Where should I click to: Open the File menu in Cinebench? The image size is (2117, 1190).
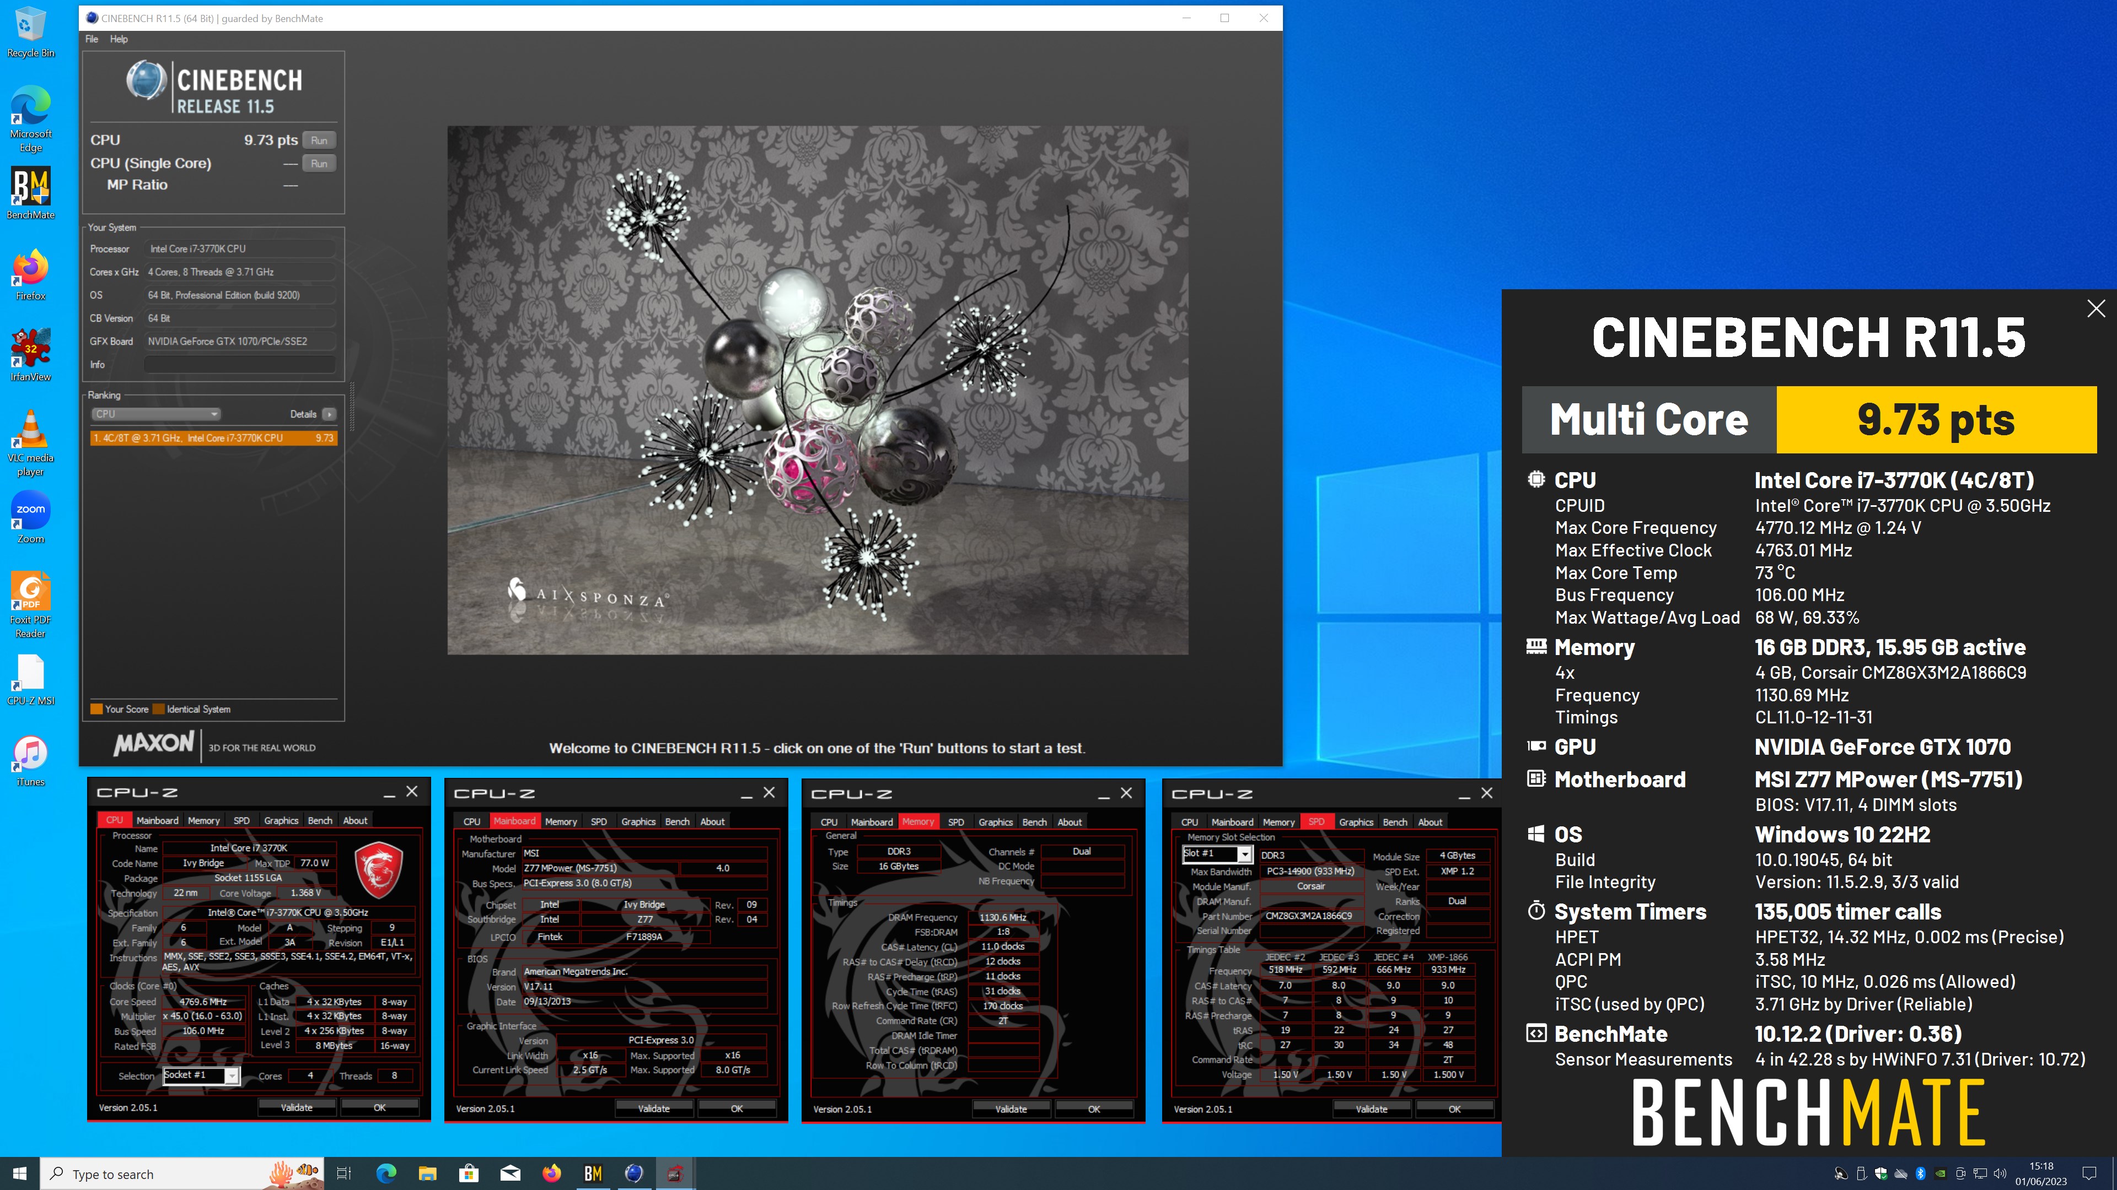(x=91, y=39)
